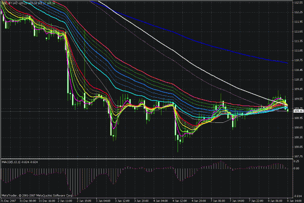The image size is (304, 203).
Task: Click the 7 Jan 06:00 time label
Action: (x=218, y=201)
